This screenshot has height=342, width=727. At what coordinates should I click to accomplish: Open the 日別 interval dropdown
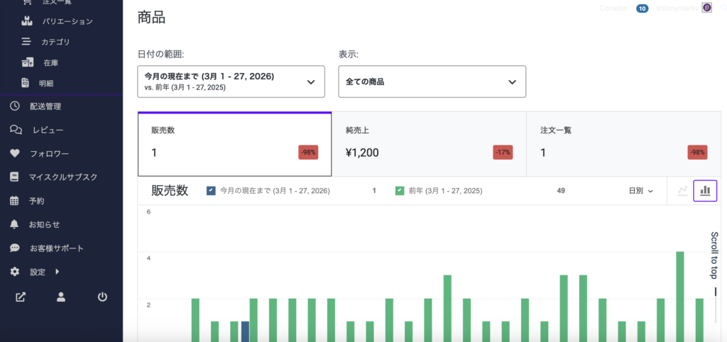641,191
